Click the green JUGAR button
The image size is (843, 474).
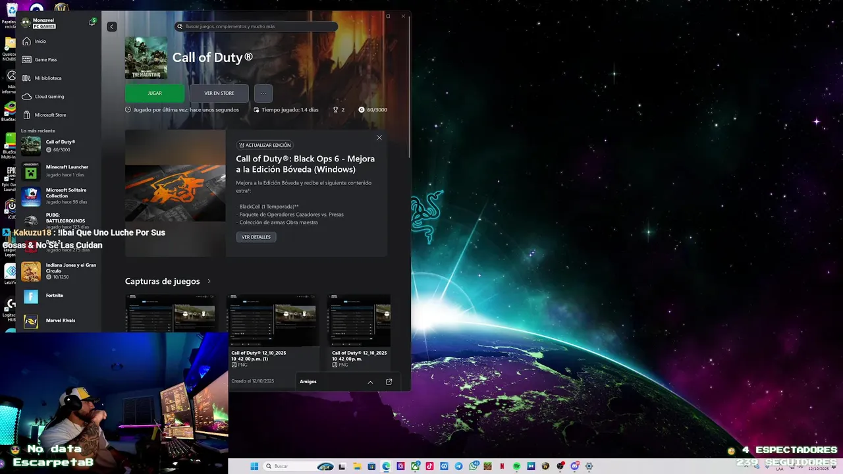tap(155, 93)
